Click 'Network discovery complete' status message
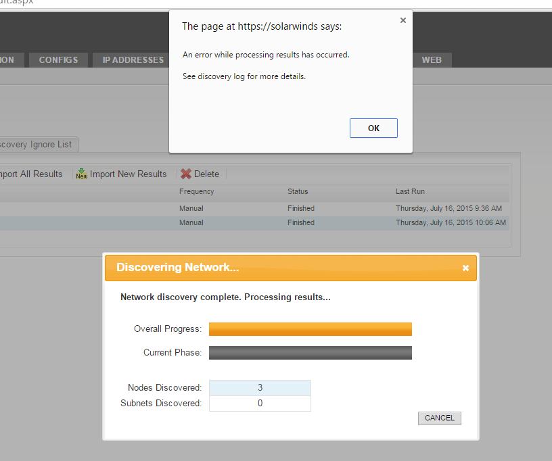 [x=225, y=297]
